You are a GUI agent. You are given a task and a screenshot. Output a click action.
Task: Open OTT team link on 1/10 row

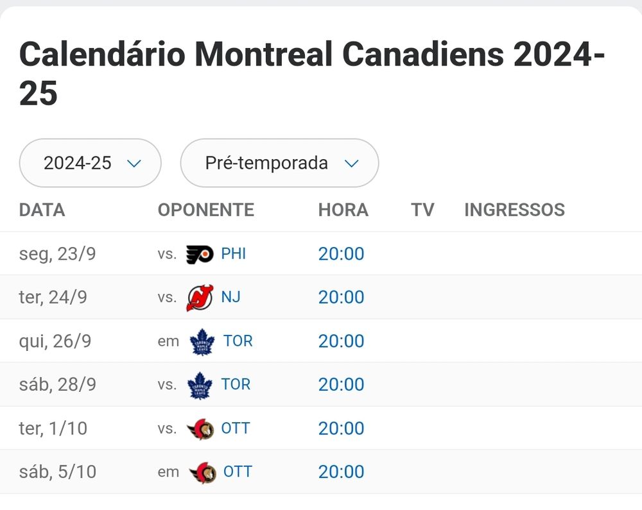236,429
